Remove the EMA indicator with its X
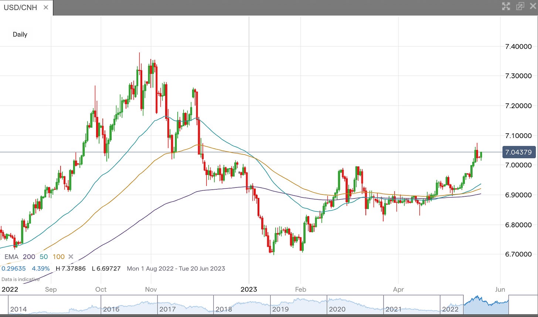The image size is (538, 317). 71,257
